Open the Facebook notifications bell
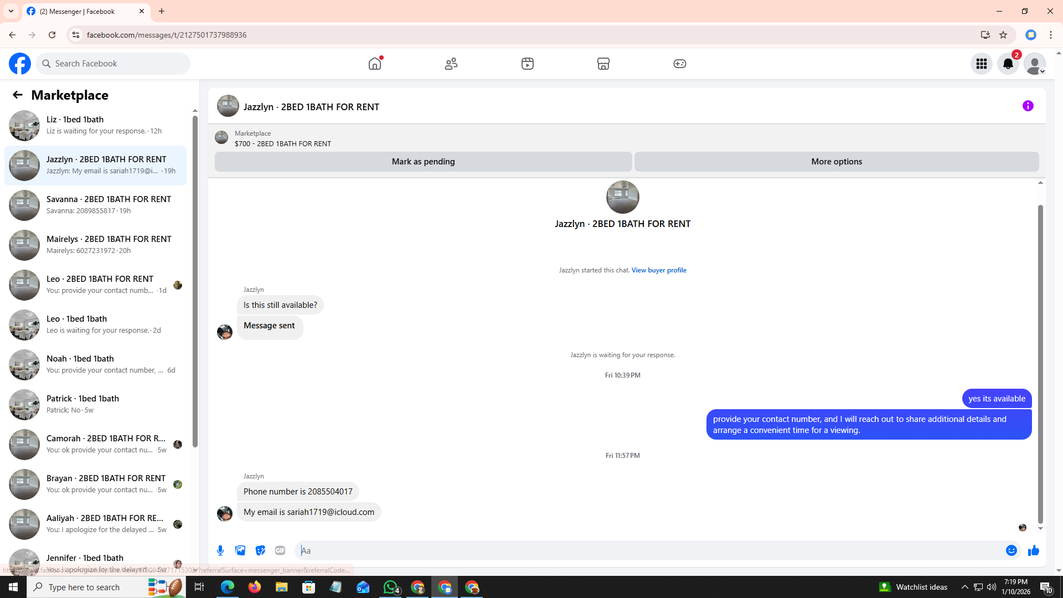 (1008, 64)
